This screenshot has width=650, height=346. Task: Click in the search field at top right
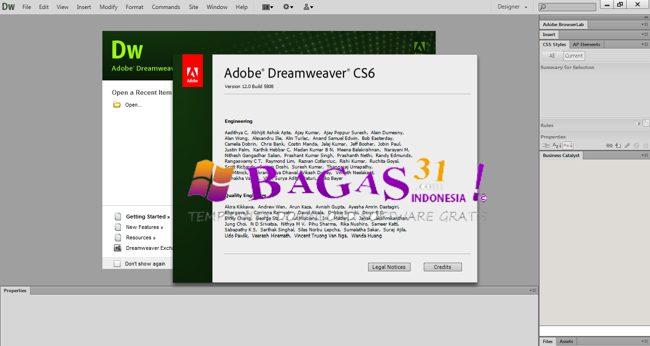[567, 7]
